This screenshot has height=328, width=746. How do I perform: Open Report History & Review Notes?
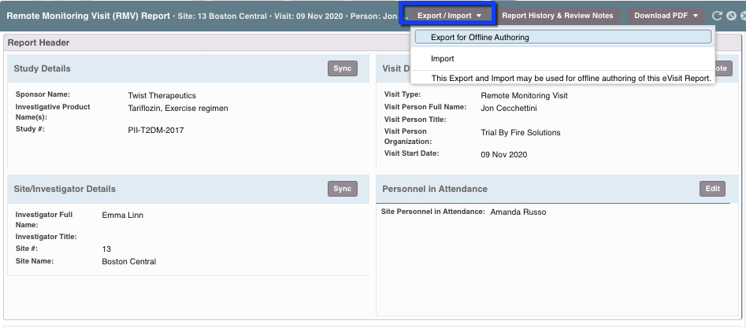(558, 16)
